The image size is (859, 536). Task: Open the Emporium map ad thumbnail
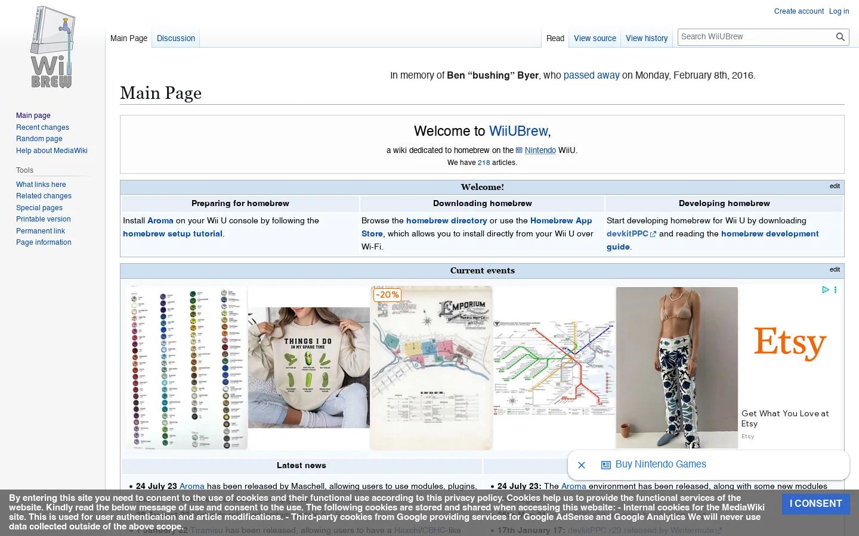point(431,368)
